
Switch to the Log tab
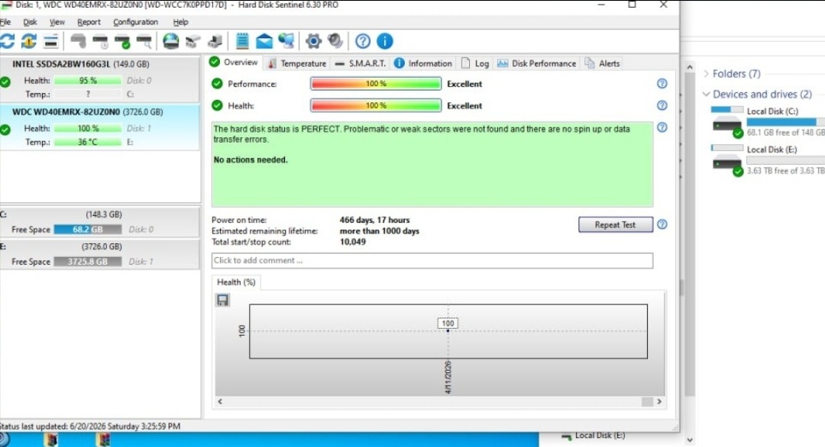pyautogui.click(x=475, y=63)
